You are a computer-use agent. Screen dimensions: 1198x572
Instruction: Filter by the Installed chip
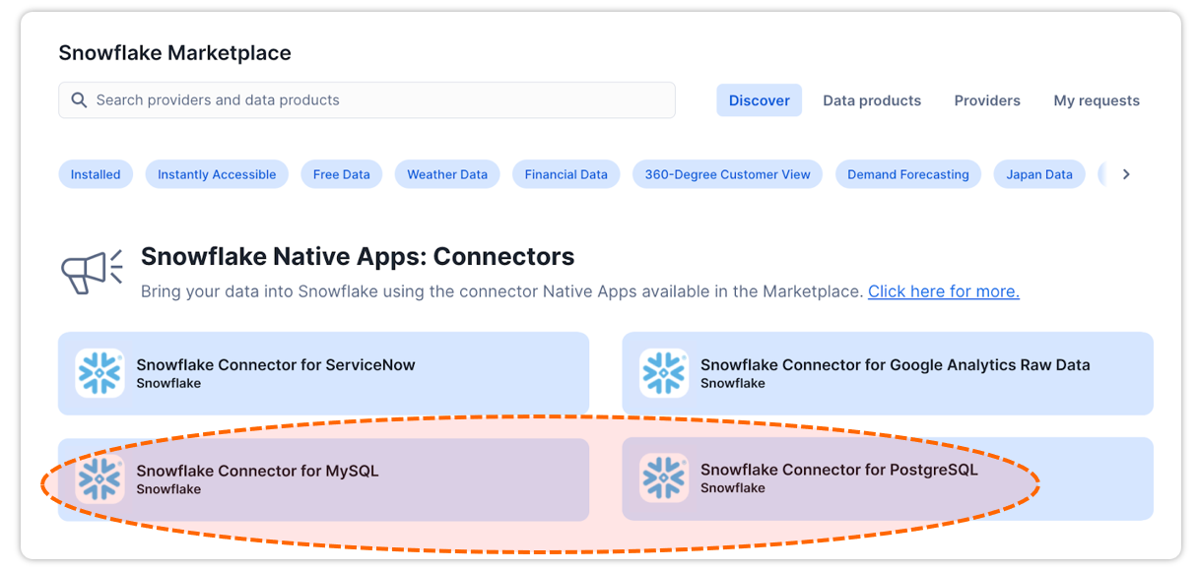[96, 174]
